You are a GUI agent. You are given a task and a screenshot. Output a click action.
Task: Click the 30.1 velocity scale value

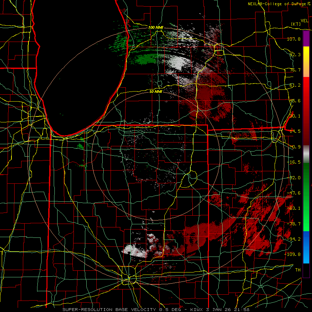[295, 116]
